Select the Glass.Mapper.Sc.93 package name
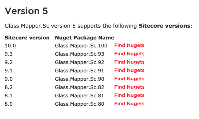The image size is (199, 119). (79, 54)
